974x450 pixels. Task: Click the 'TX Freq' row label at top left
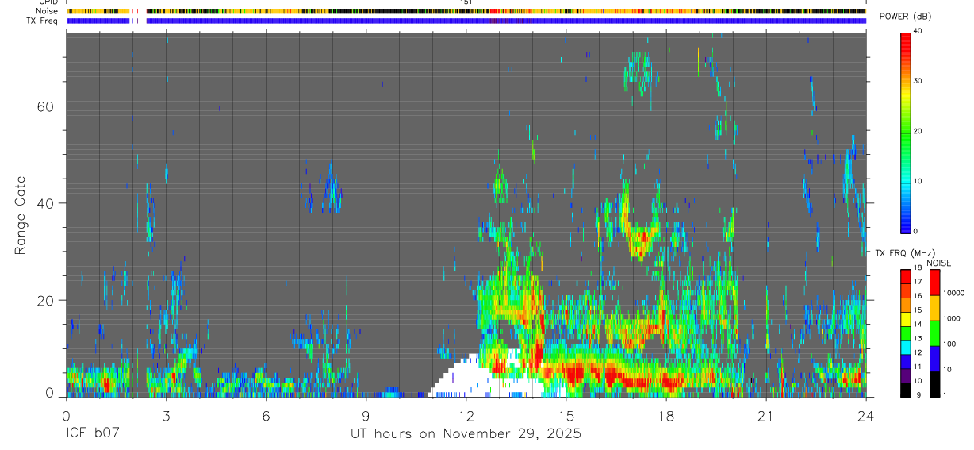coord(43,21)
